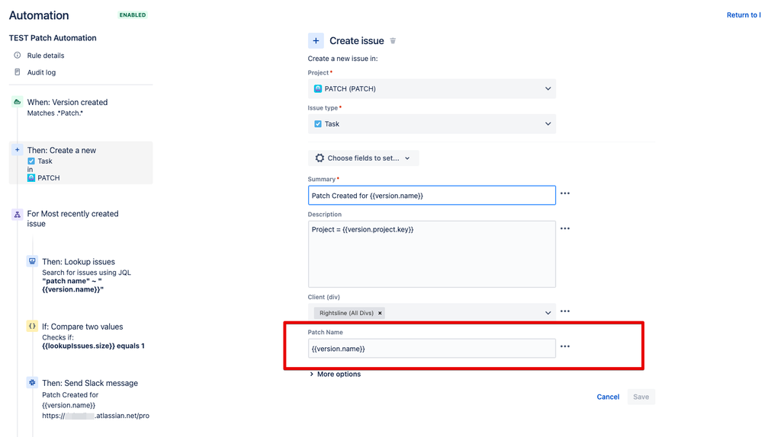Remove the Rightsline (All Divs) tag
761x437 pixels.
380,313
